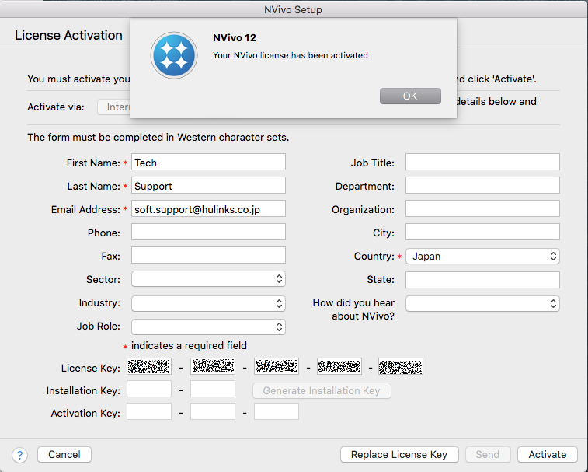Click the second Installation Key box
Viewport: 588px width, 472px height.
(213, 389)
